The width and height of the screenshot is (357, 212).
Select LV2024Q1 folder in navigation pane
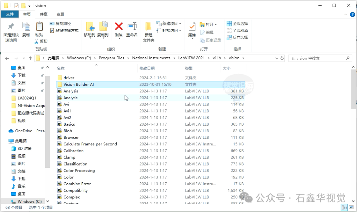[x=24, y=98]
